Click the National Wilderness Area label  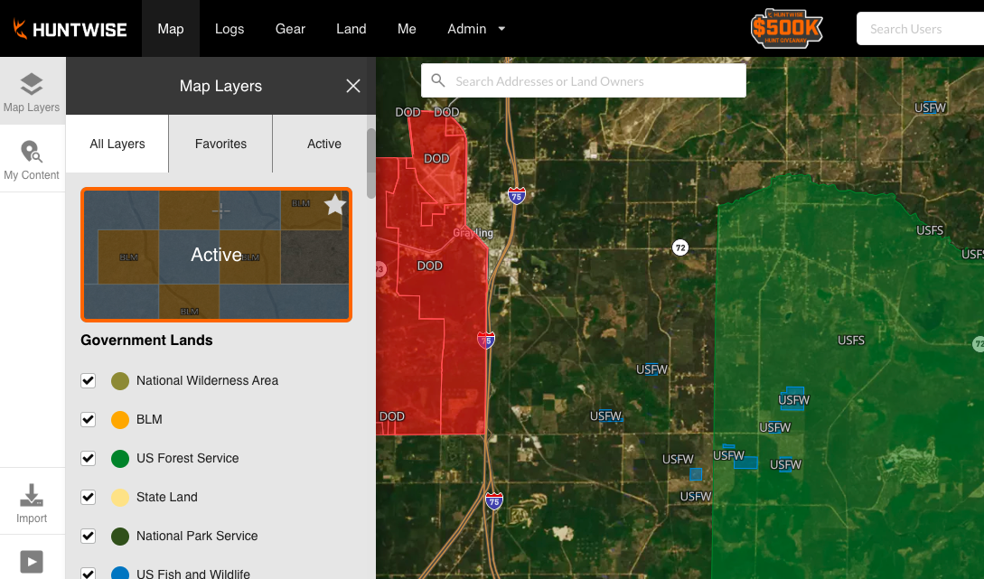207,381
